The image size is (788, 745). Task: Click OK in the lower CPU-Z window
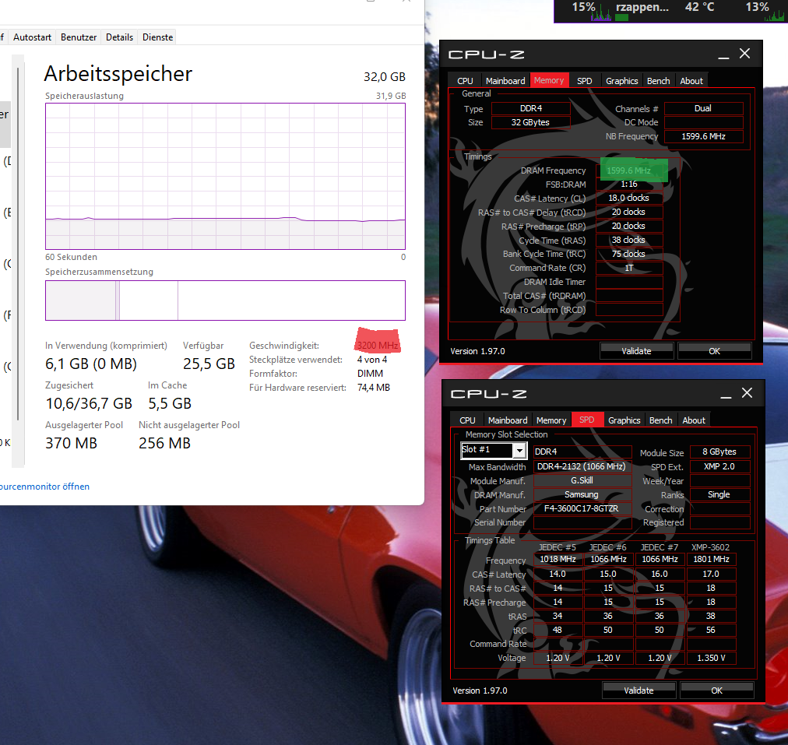pyautogui.click(x=716, y=691)
